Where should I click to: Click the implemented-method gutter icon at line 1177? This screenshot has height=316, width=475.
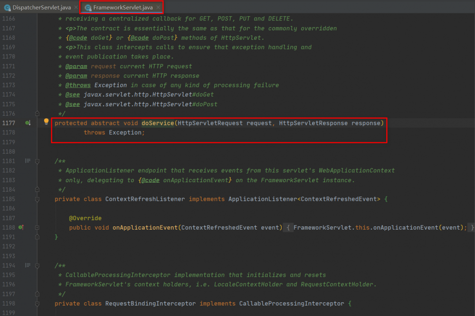28,123
